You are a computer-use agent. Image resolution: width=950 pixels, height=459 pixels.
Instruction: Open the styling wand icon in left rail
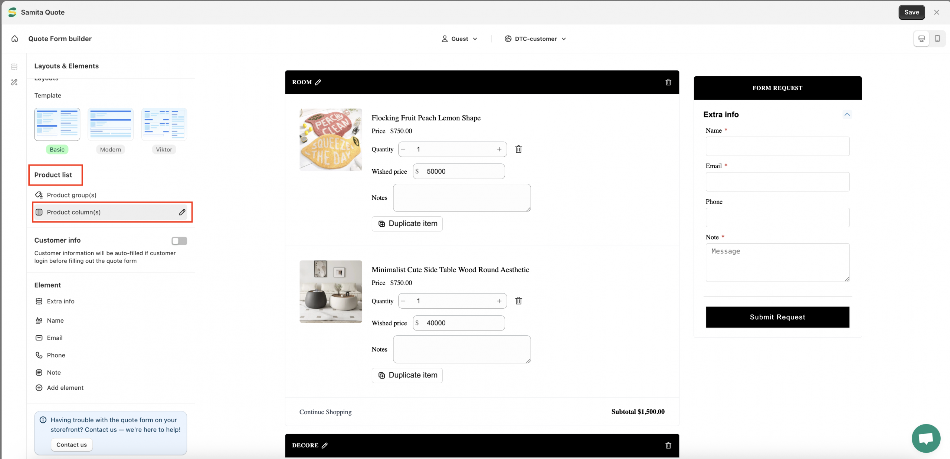pyautogui.click(x=14, y=82)
